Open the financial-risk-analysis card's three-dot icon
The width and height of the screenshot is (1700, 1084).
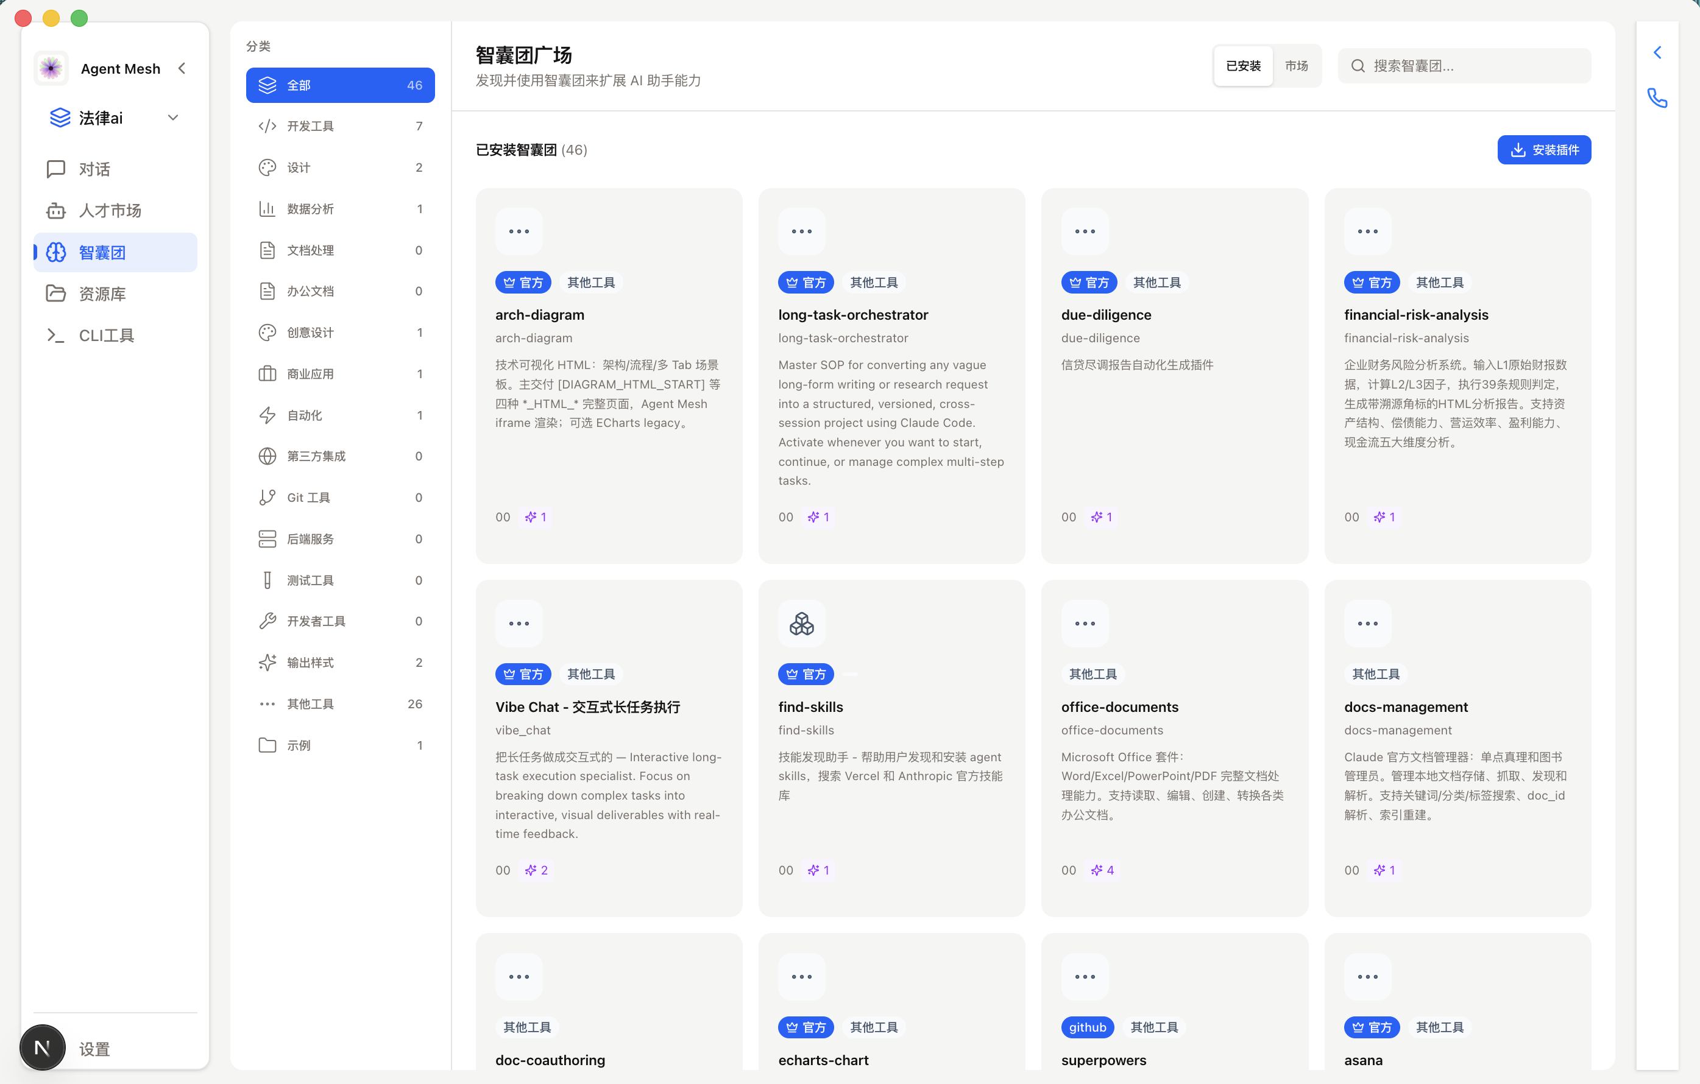pos(1367,231)
